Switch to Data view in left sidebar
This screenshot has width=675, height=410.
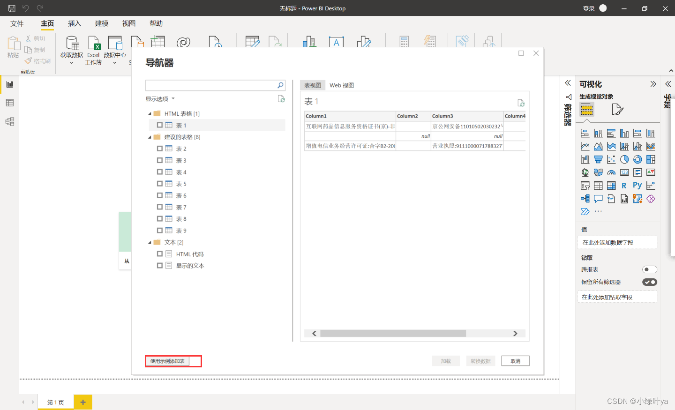tap(10, 103)
